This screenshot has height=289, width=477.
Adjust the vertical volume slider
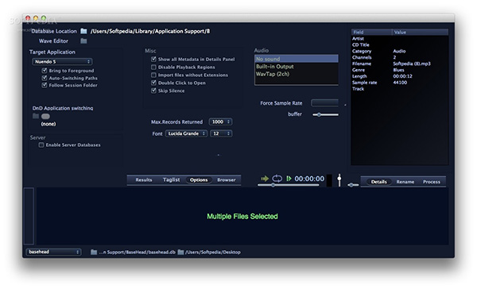coord(339,180)
